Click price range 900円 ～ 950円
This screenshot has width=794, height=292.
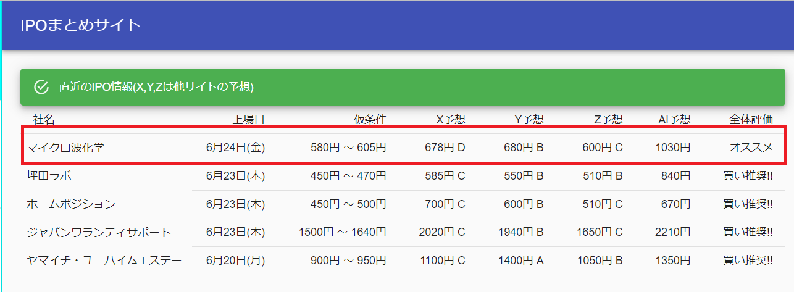coord(348,261)
